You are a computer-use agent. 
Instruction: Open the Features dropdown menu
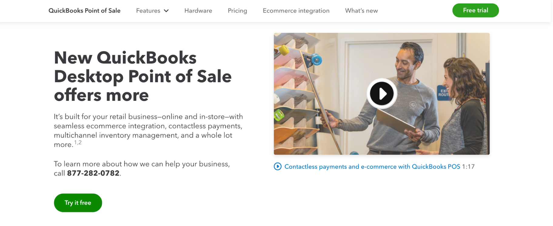tap(148, 11)
